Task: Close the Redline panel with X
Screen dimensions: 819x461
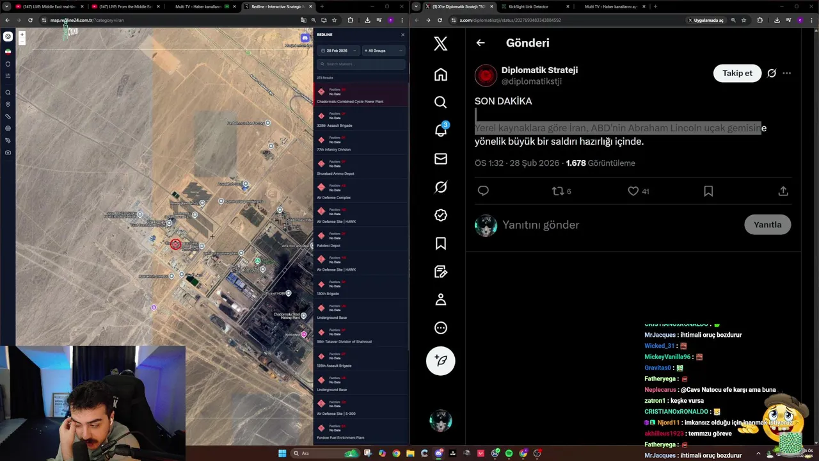Action: [402, 35]
